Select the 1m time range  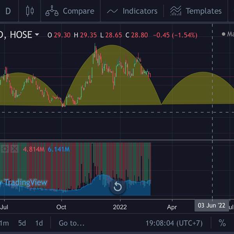tap(4, 223)
